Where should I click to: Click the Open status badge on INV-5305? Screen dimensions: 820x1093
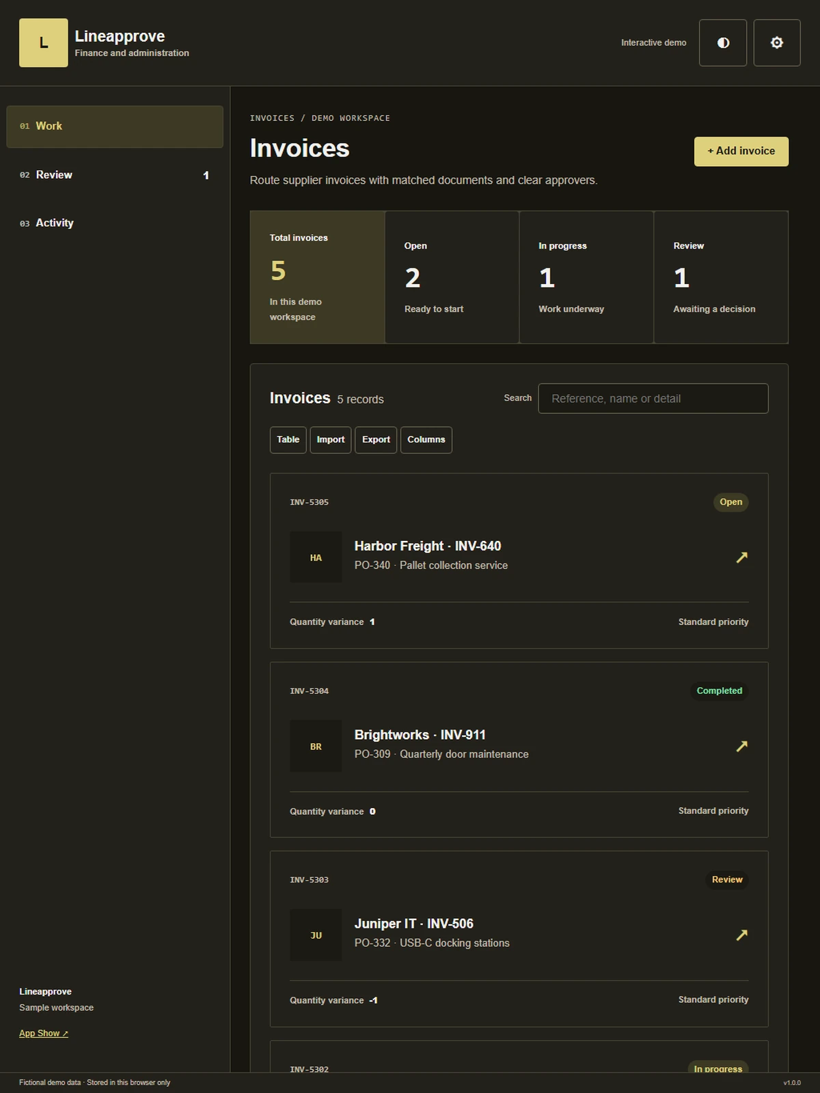click(x=730, y=502)
